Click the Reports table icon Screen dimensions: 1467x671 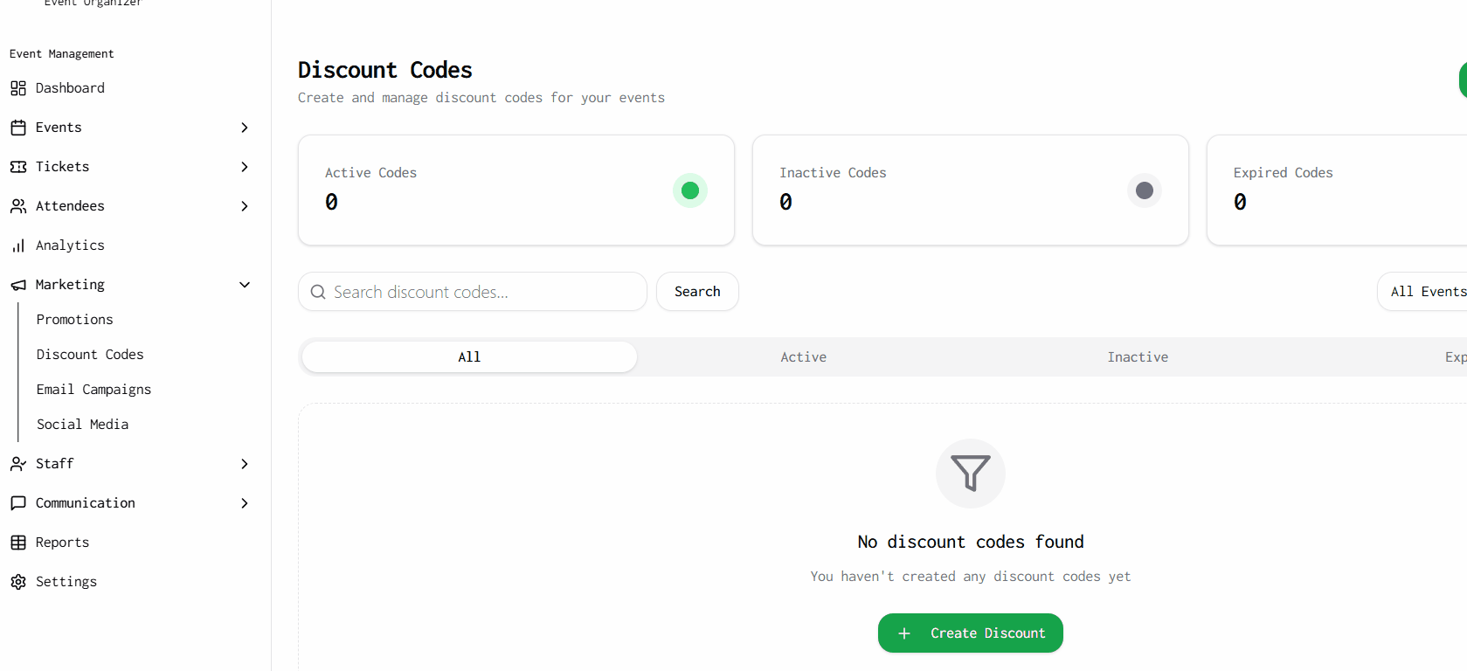pos(18,543)
